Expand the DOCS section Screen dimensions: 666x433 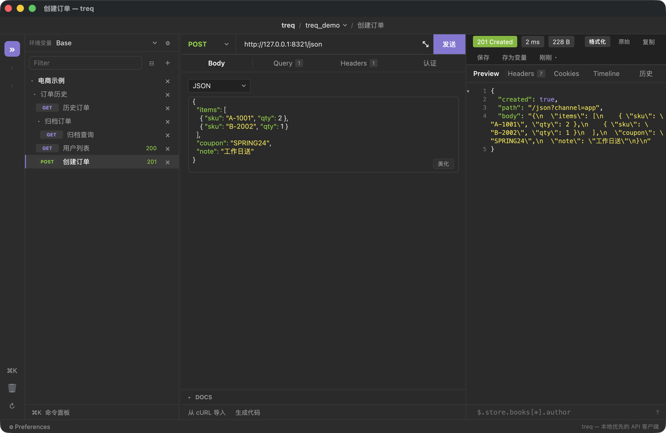click(200, 397)
